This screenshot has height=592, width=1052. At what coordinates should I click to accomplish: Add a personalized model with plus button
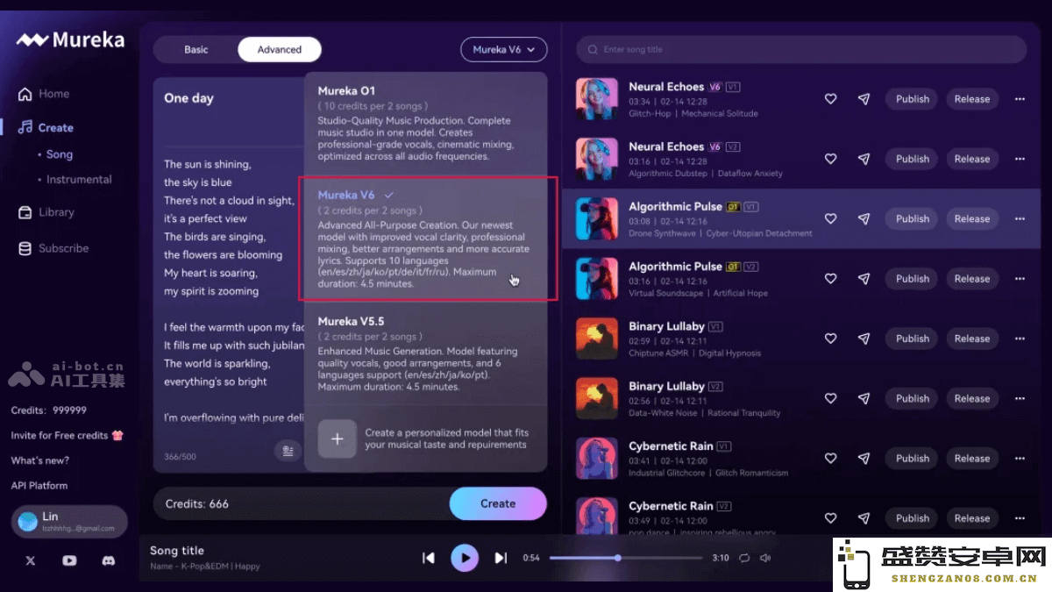click(x=337, y=439)
